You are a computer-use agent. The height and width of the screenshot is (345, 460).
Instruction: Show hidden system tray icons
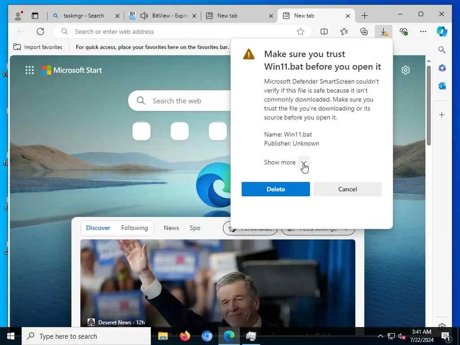point(380,336)
